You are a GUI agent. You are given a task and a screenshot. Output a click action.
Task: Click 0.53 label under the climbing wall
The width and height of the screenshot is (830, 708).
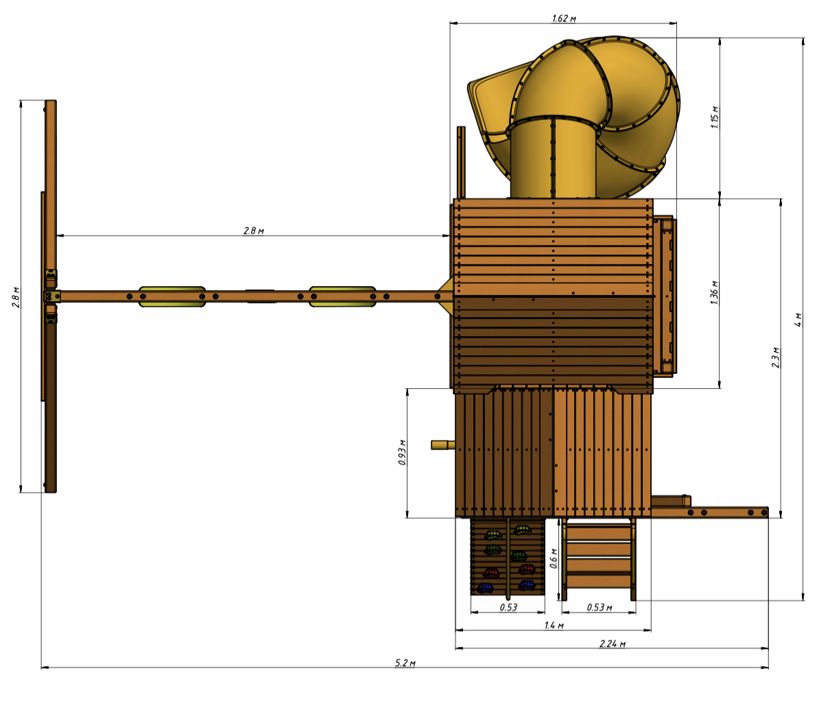(x=508, y=607)
